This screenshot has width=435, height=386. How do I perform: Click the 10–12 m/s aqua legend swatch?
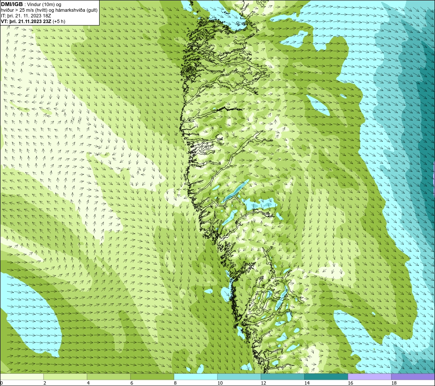click(x=239, y=376)
